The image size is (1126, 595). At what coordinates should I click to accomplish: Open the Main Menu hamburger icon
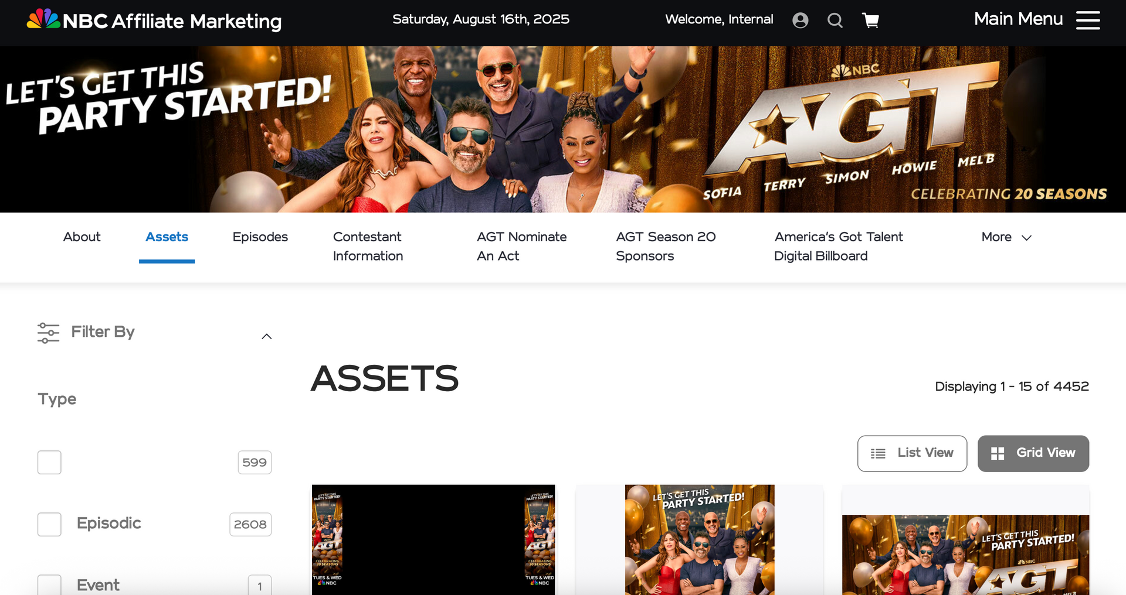1088,20
